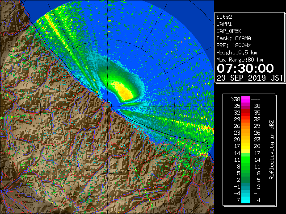Viewport: 286px width, 214px height.
Task: Click the ilts2 label in info box
Action: (x=224, y=17)
